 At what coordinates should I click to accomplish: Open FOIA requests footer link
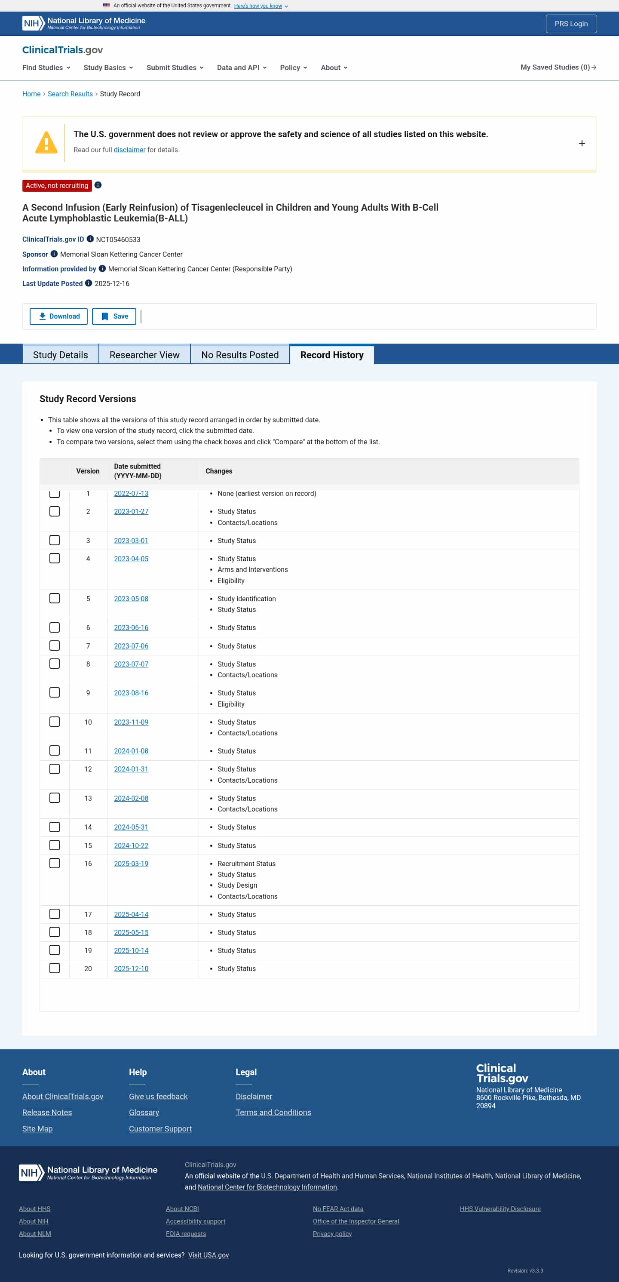click(x=186, y=1234)
